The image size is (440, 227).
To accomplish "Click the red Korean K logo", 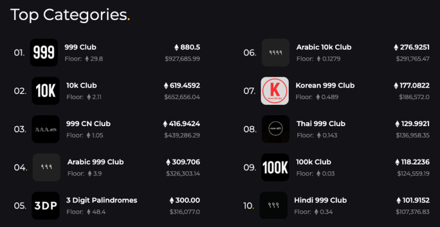I will tap(275, 91).
